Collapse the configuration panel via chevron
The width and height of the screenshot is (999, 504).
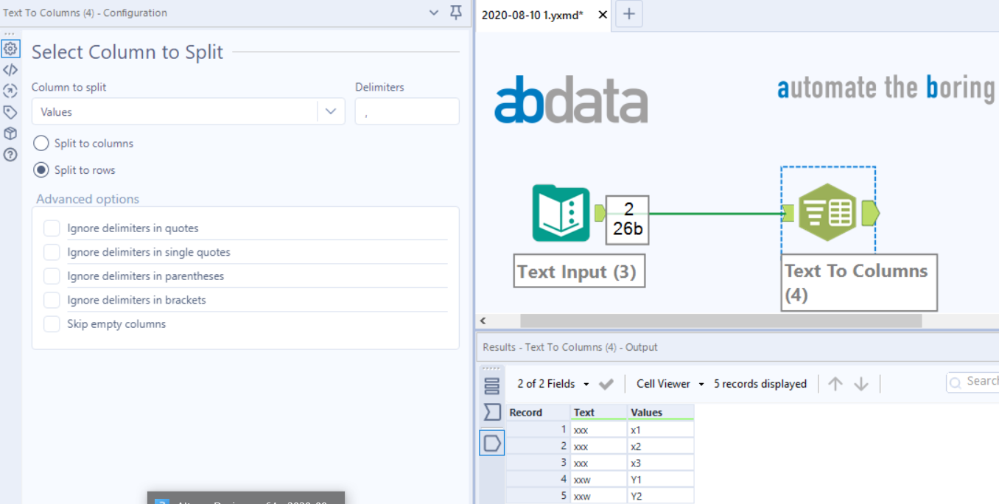tap(434, 13)
